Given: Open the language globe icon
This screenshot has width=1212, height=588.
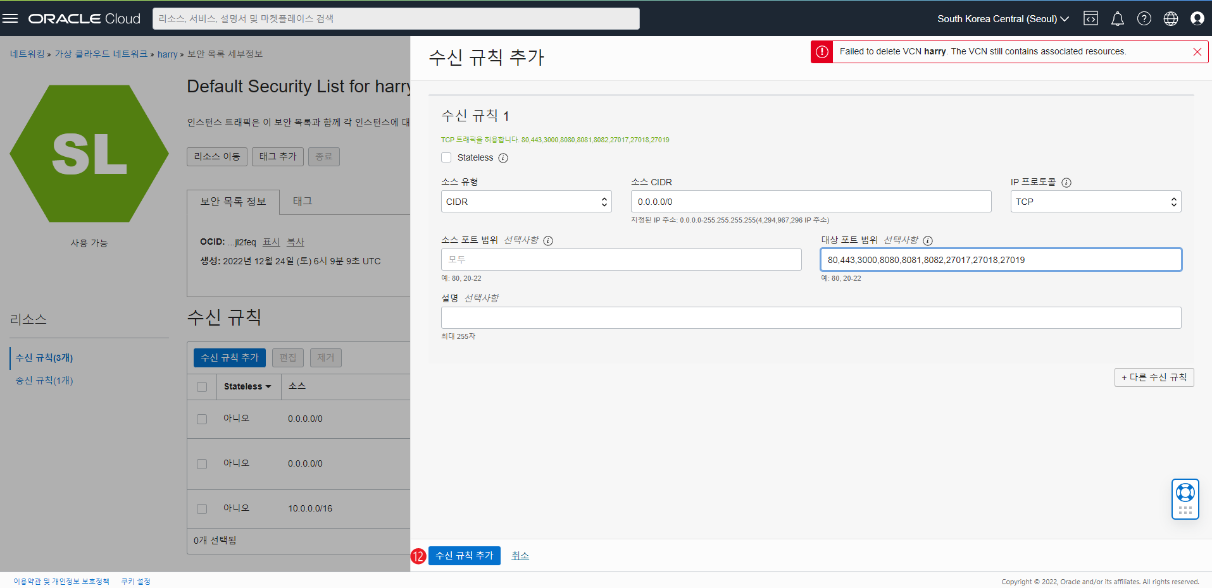Looking at the screenshot, I should [1171, 18].
